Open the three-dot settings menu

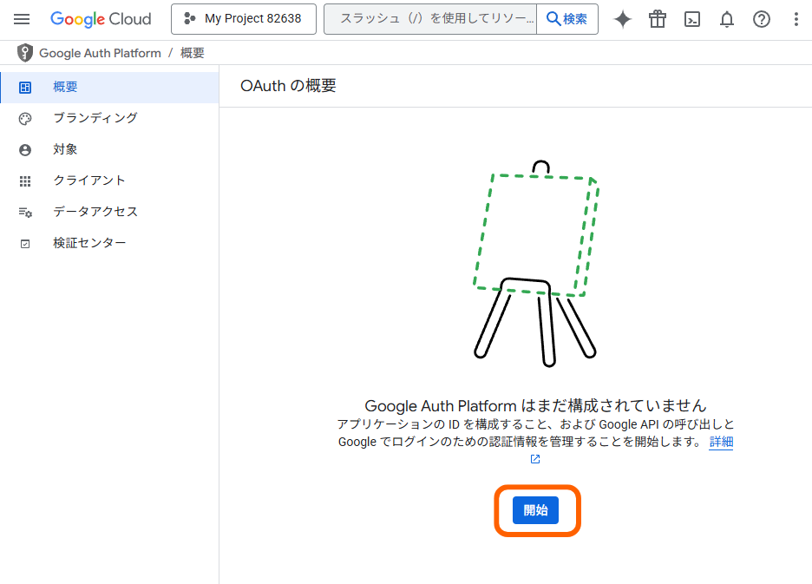(x=796, y=19)
